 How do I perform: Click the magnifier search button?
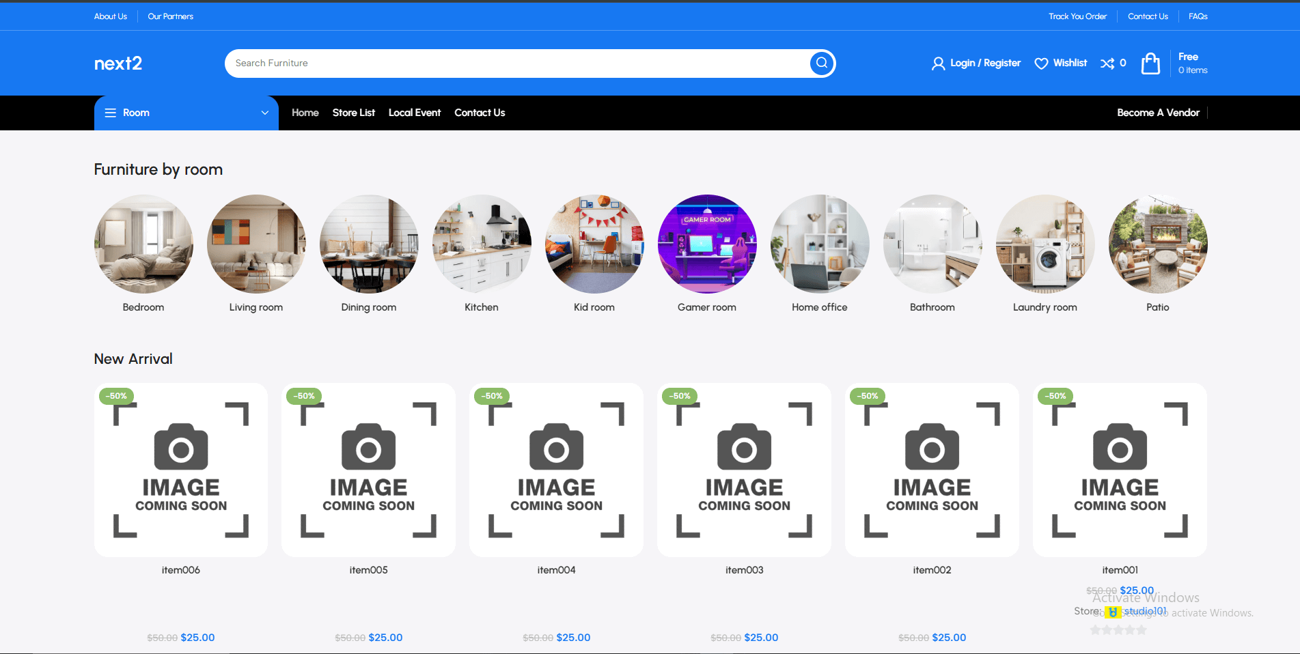tap(822, 63)
